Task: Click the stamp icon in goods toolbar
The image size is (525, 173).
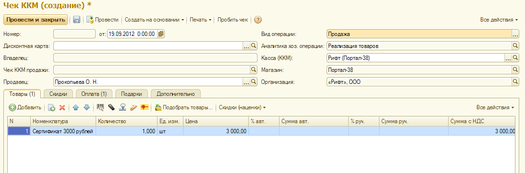Action: click(123, 107)
